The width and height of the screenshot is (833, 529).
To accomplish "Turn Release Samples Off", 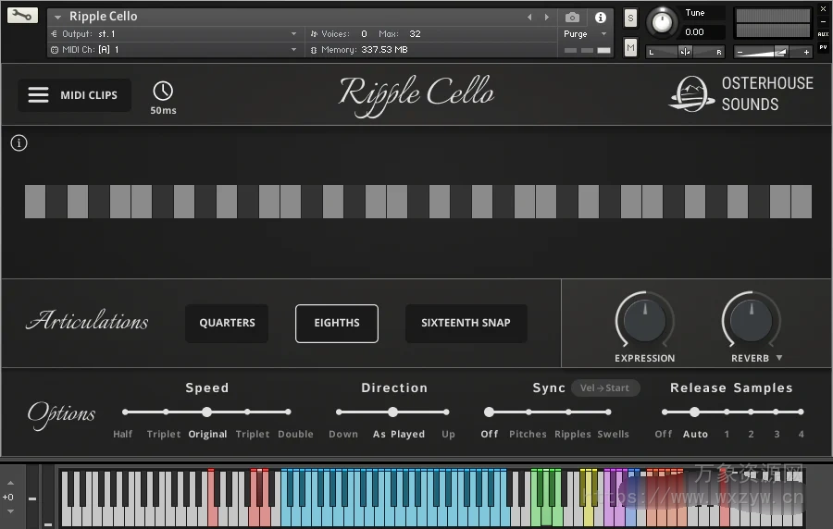I will point(663,434).
